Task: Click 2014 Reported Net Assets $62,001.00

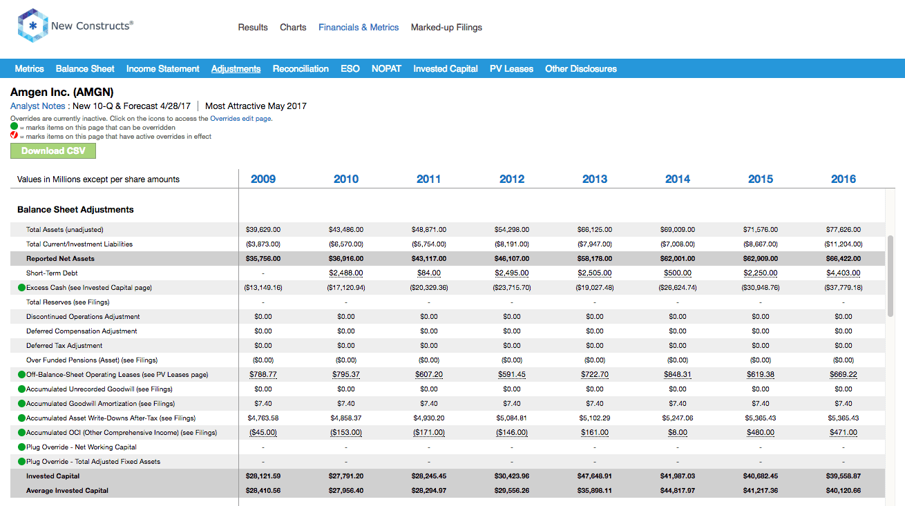Action: (678, 259)
